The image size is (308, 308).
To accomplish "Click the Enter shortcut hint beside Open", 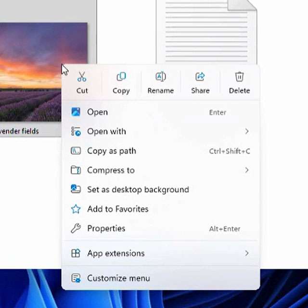I will [218, 112].
